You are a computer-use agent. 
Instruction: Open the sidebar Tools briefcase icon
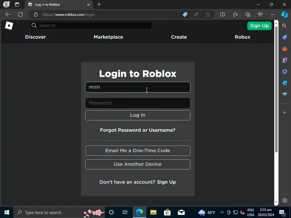tap(285, 49)
